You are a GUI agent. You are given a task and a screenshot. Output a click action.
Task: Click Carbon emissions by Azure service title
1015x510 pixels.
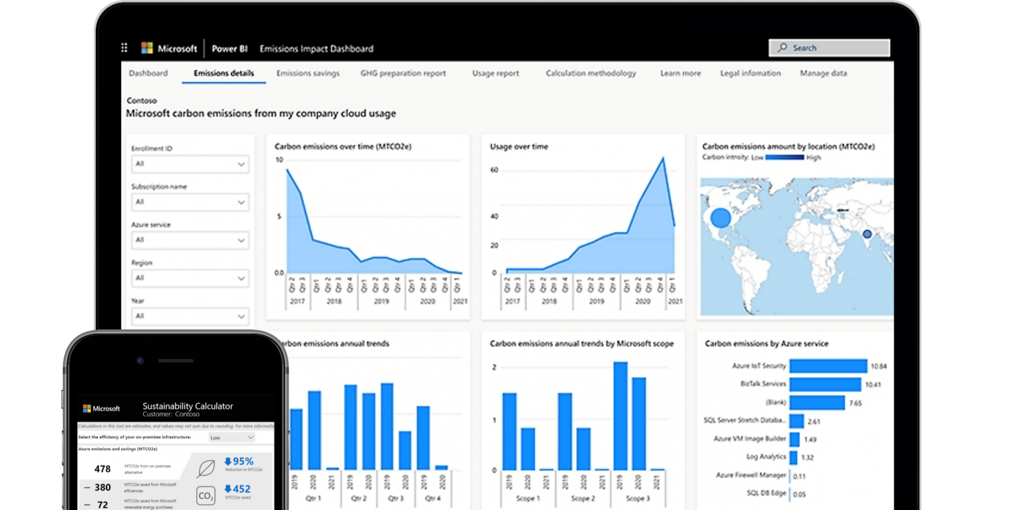pos(766,344)
